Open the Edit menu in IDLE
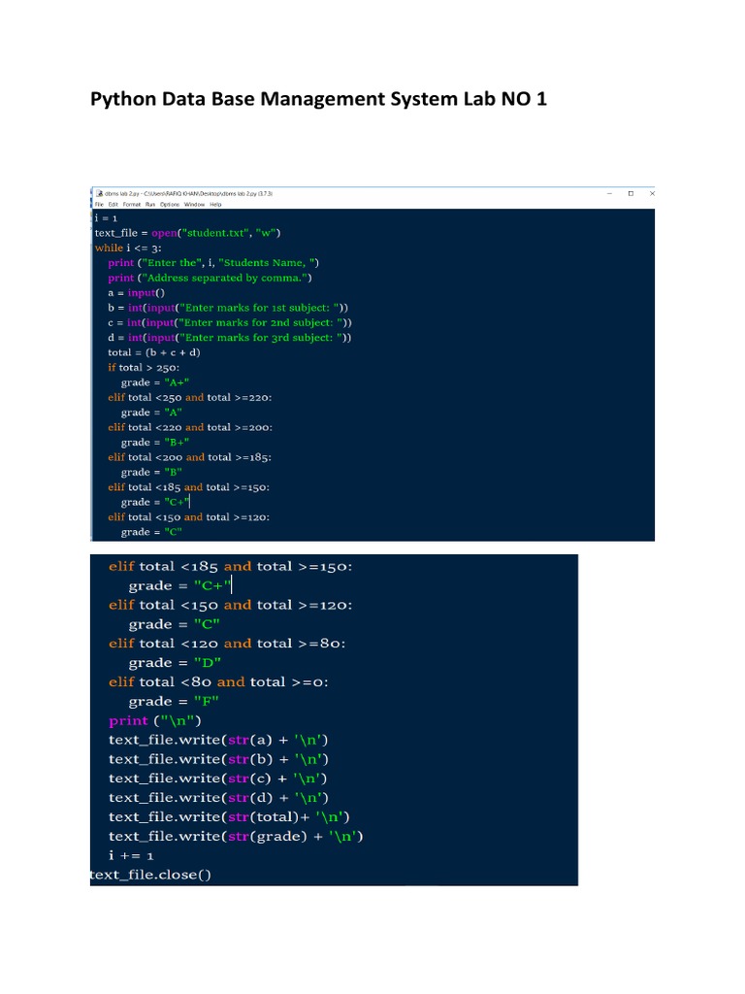The image size is (745, 994). 113,204
